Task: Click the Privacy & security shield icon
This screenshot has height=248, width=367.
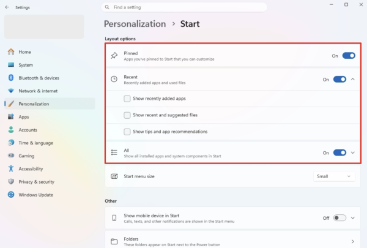Action: [x=11, y=182]
